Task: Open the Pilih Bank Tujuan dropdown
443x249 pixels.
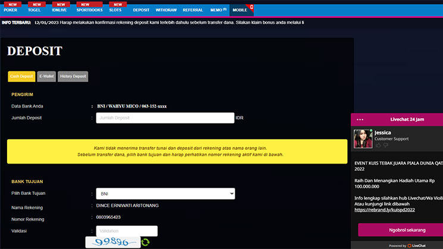Action: [x=166, y=194]
